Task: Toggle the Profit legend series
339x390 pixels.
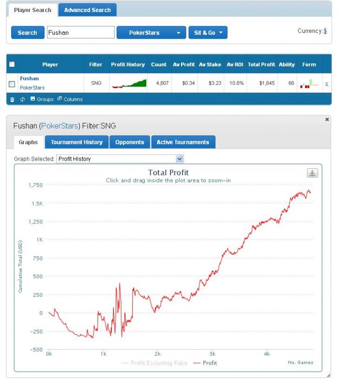Action: click(205, 363)
